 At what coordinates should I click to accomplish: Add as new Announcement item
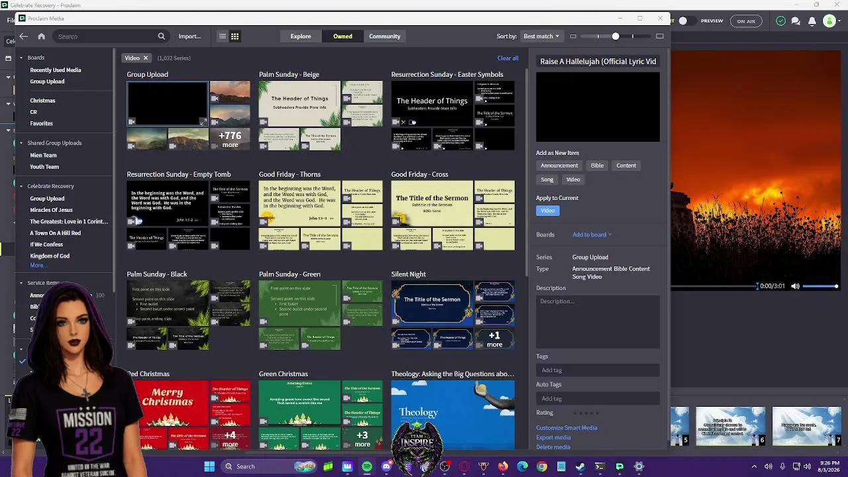point(559,166)
